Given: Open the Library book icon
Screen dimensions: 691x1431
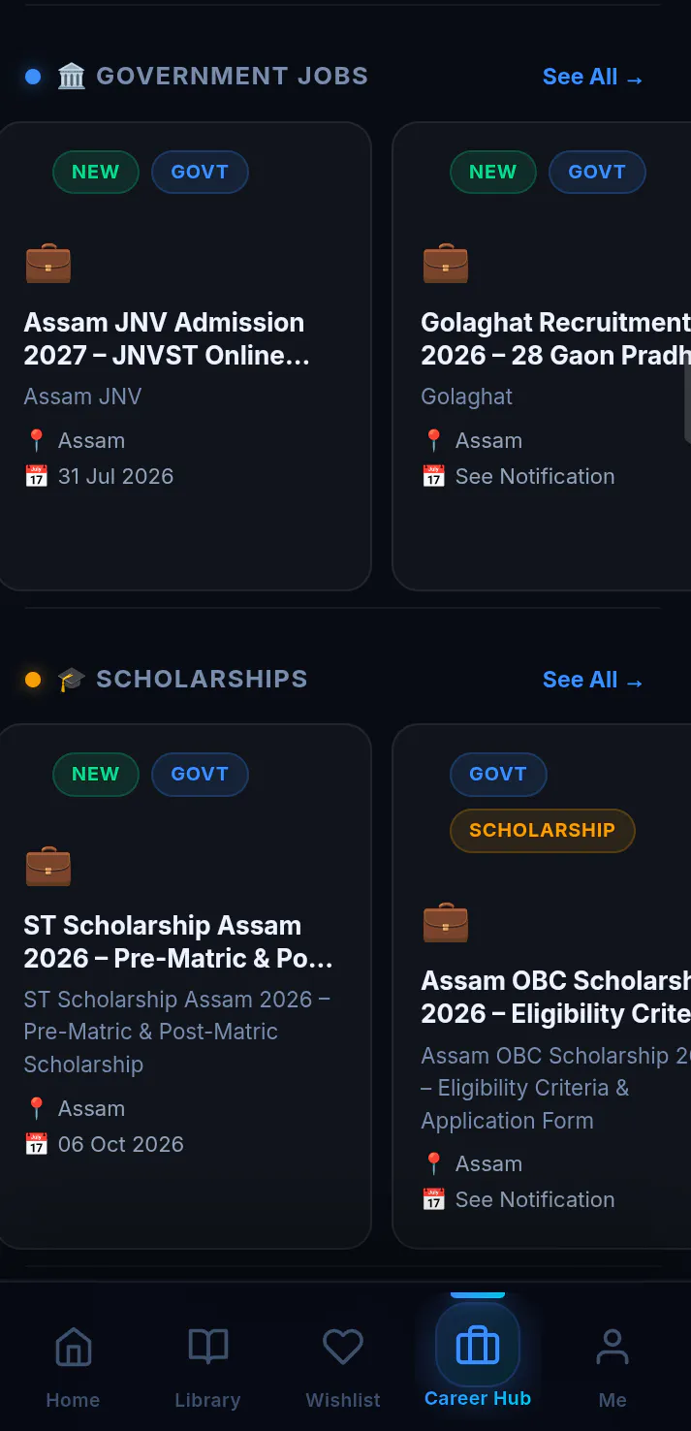Looking at the screenshot, I should tap(207, 1347).
